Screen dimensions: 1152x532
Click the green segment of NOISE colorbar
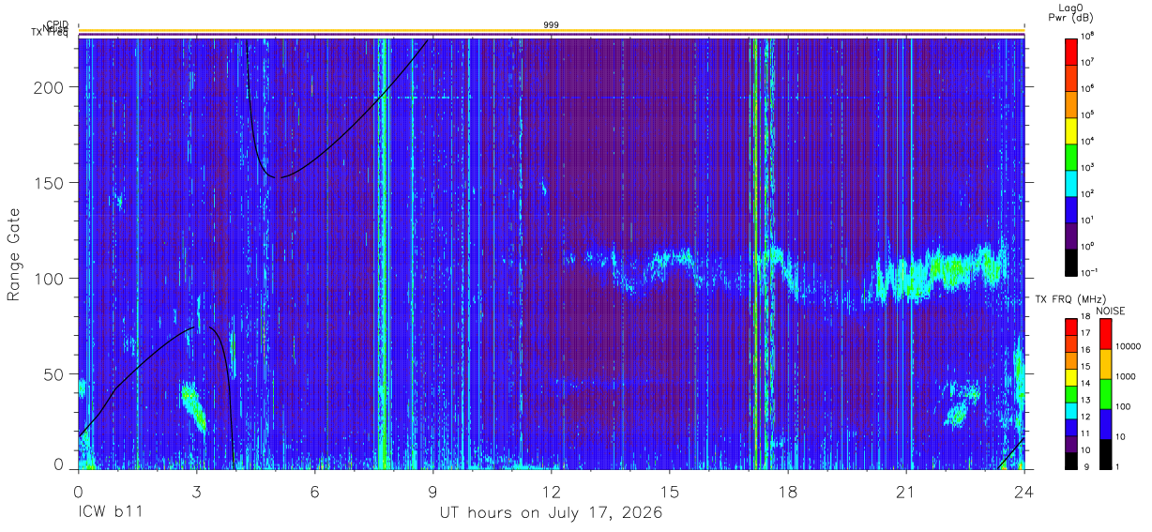1106,394
